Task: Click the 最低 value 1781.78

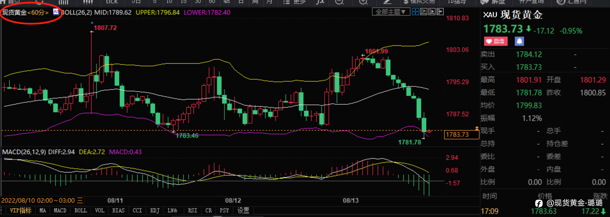Action: click(529, 93)
